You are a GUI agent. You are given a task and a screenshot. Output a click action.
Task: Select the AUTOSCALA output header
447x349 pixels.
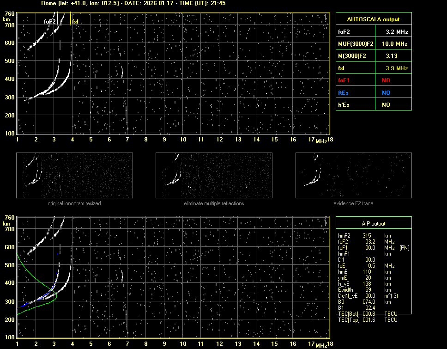(x=373, y=19)
